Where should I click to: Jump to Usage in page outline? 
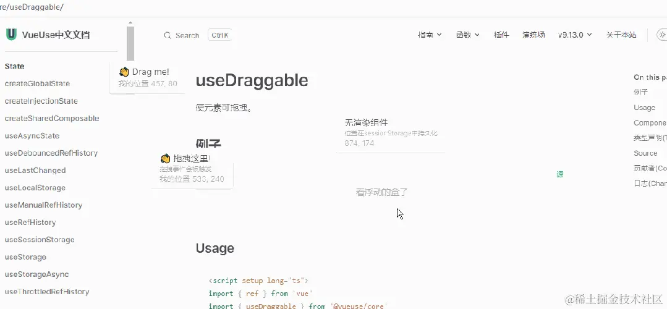645,108
